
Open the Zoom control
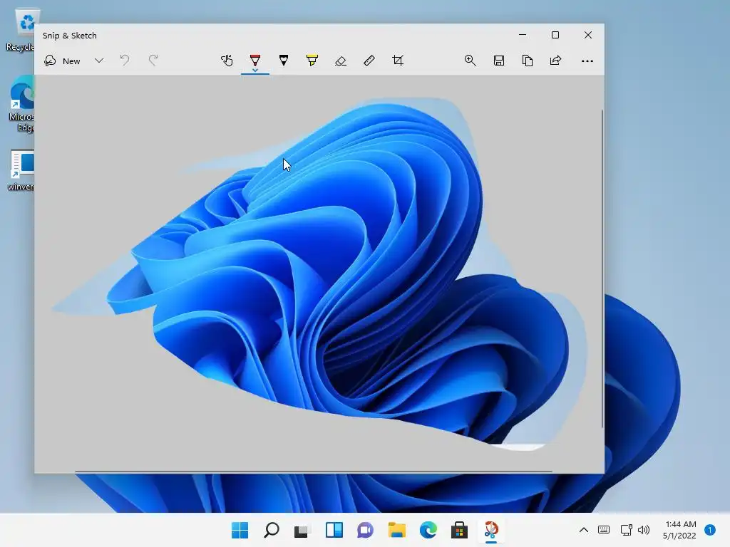click(x=471, y=61)
